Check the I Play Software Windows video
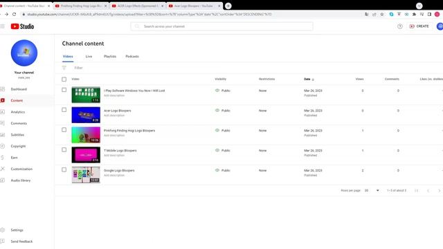 (64, 90)
